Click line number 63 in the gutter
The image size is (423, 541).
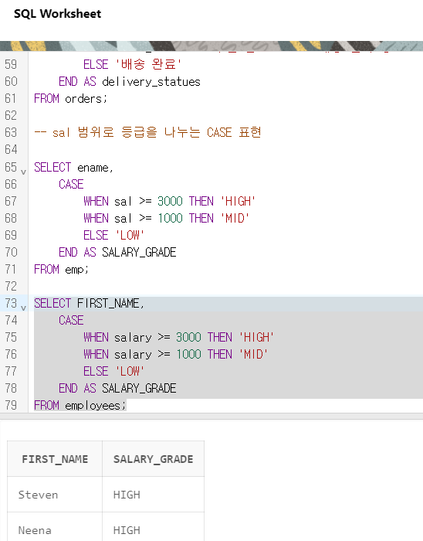tap(11, 132)
